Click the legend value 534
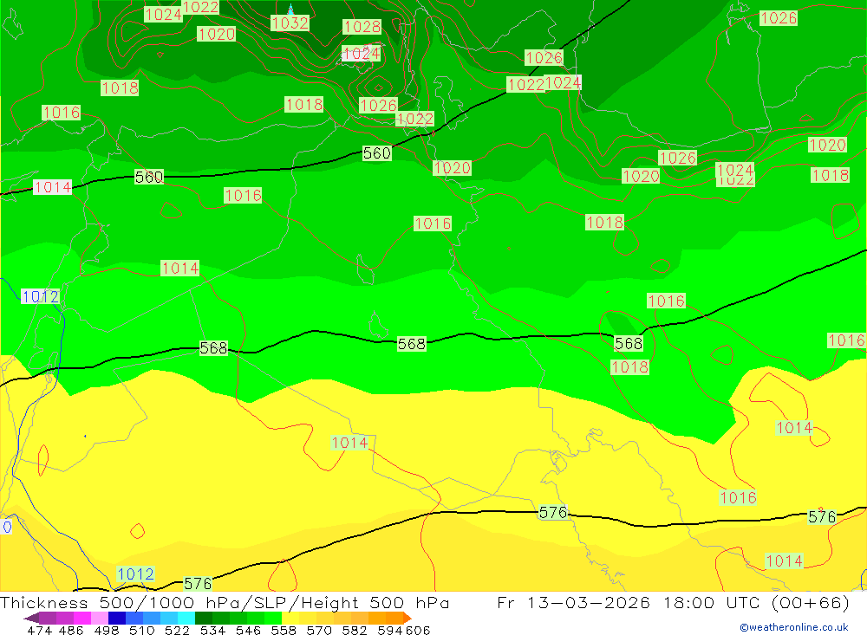Image resolution: width=867 pixels, height=635 pixels. pos(213,630)
